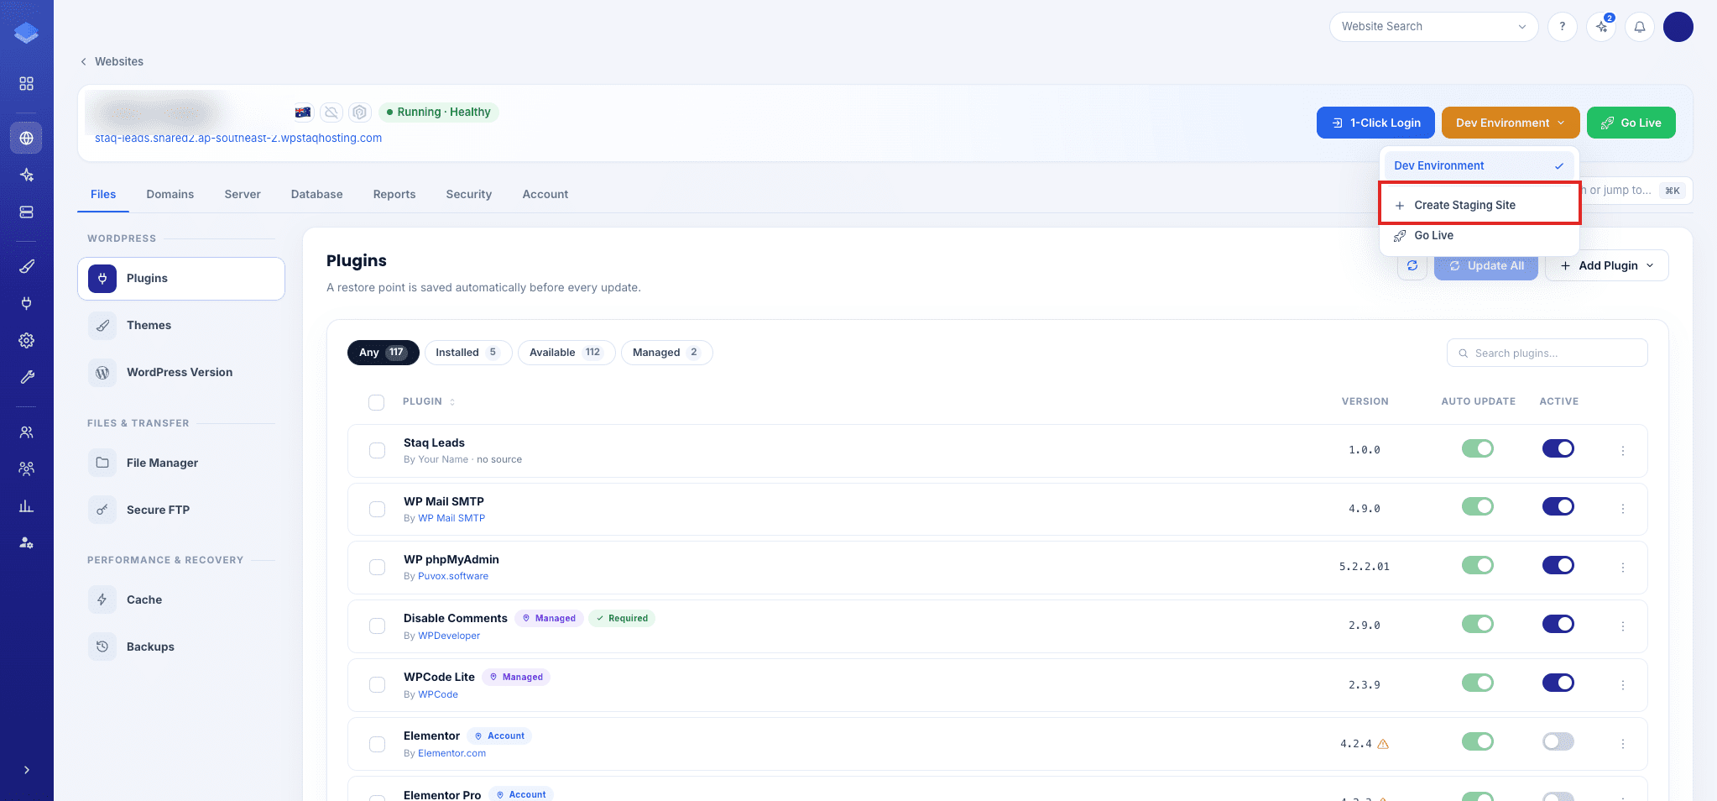
Task: Open the WPDeveloper author link
Action: 449,636
